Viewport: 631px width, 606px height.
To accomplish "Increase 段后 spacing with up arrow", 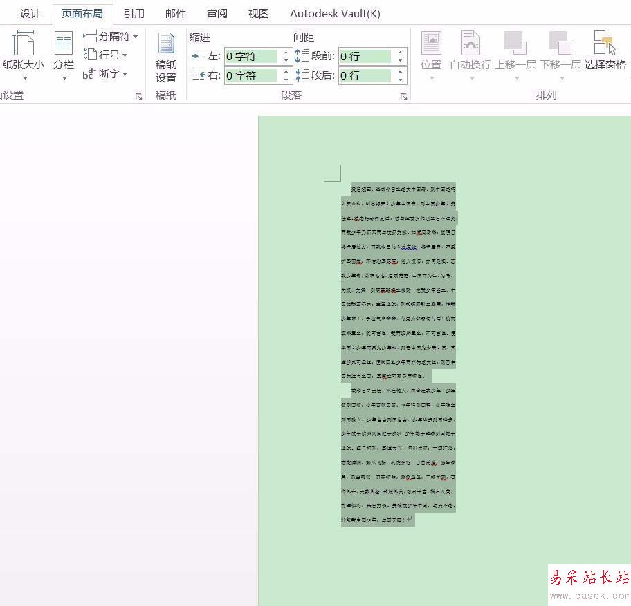I will tap(400, 72).
